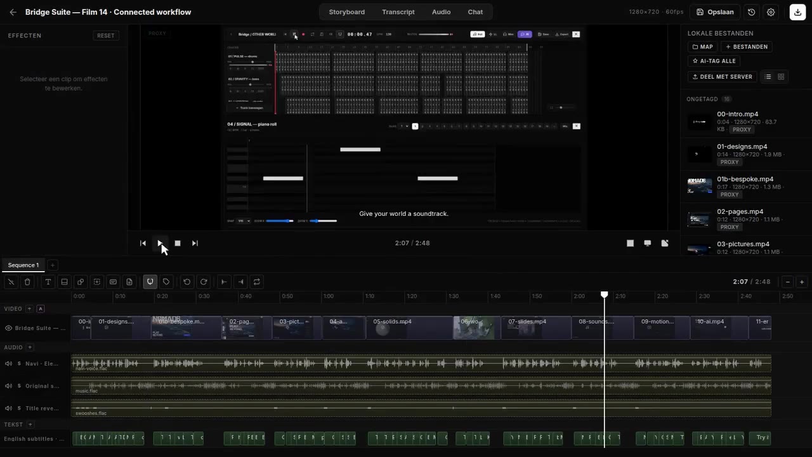Screen dimensions: 812x457
Task: Add a new audio track
Action: click(x=30, y=347)
